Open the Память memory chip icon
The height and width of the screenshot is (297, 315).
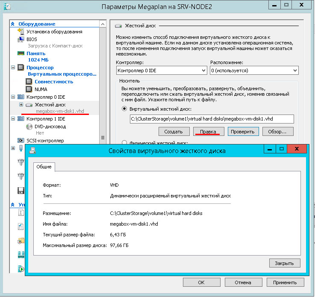[x=21, y=53]
